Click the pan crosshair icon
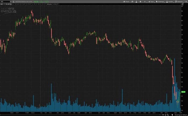 click(x=165, y=115)
